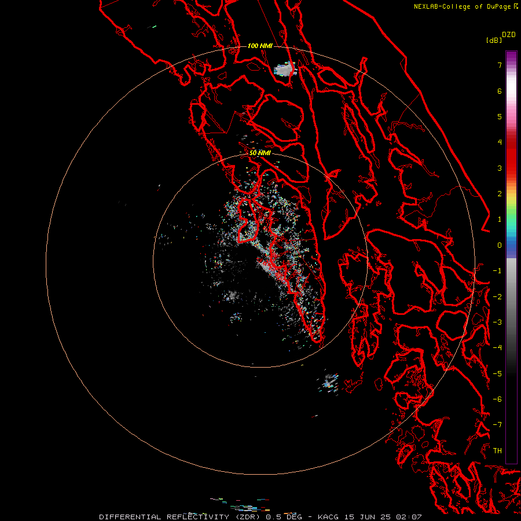Click the -6 value on the color scale

(497, 399)
